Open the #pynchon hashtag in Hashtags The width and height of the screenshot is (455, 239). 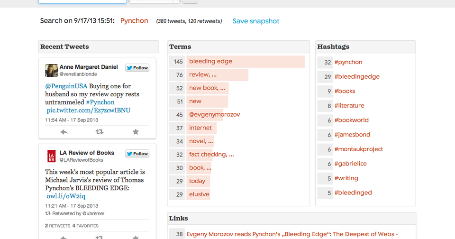[348, 62]
